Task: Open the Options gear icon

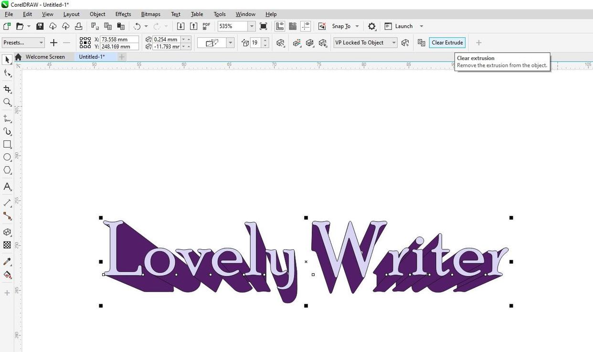Action: pos(372,26)
